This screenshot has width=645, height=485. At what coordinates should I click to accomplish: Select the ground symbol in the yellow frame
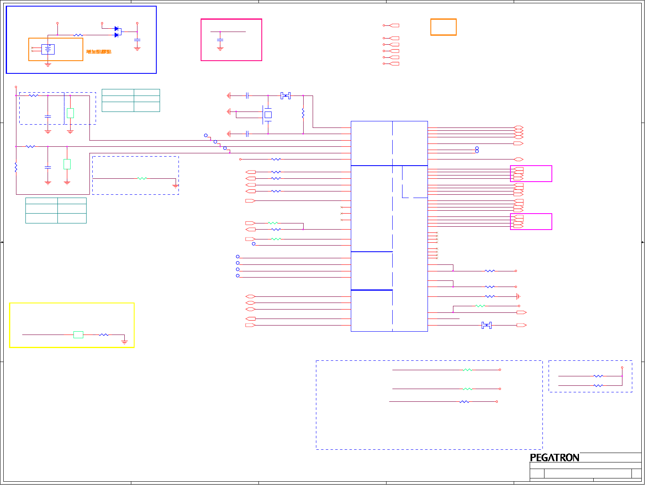point(124,342)
